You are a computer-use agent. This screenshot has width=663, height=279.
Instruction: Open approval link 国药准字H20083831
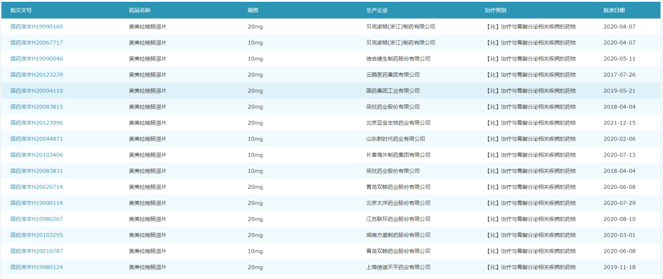(x=37, y=171)
